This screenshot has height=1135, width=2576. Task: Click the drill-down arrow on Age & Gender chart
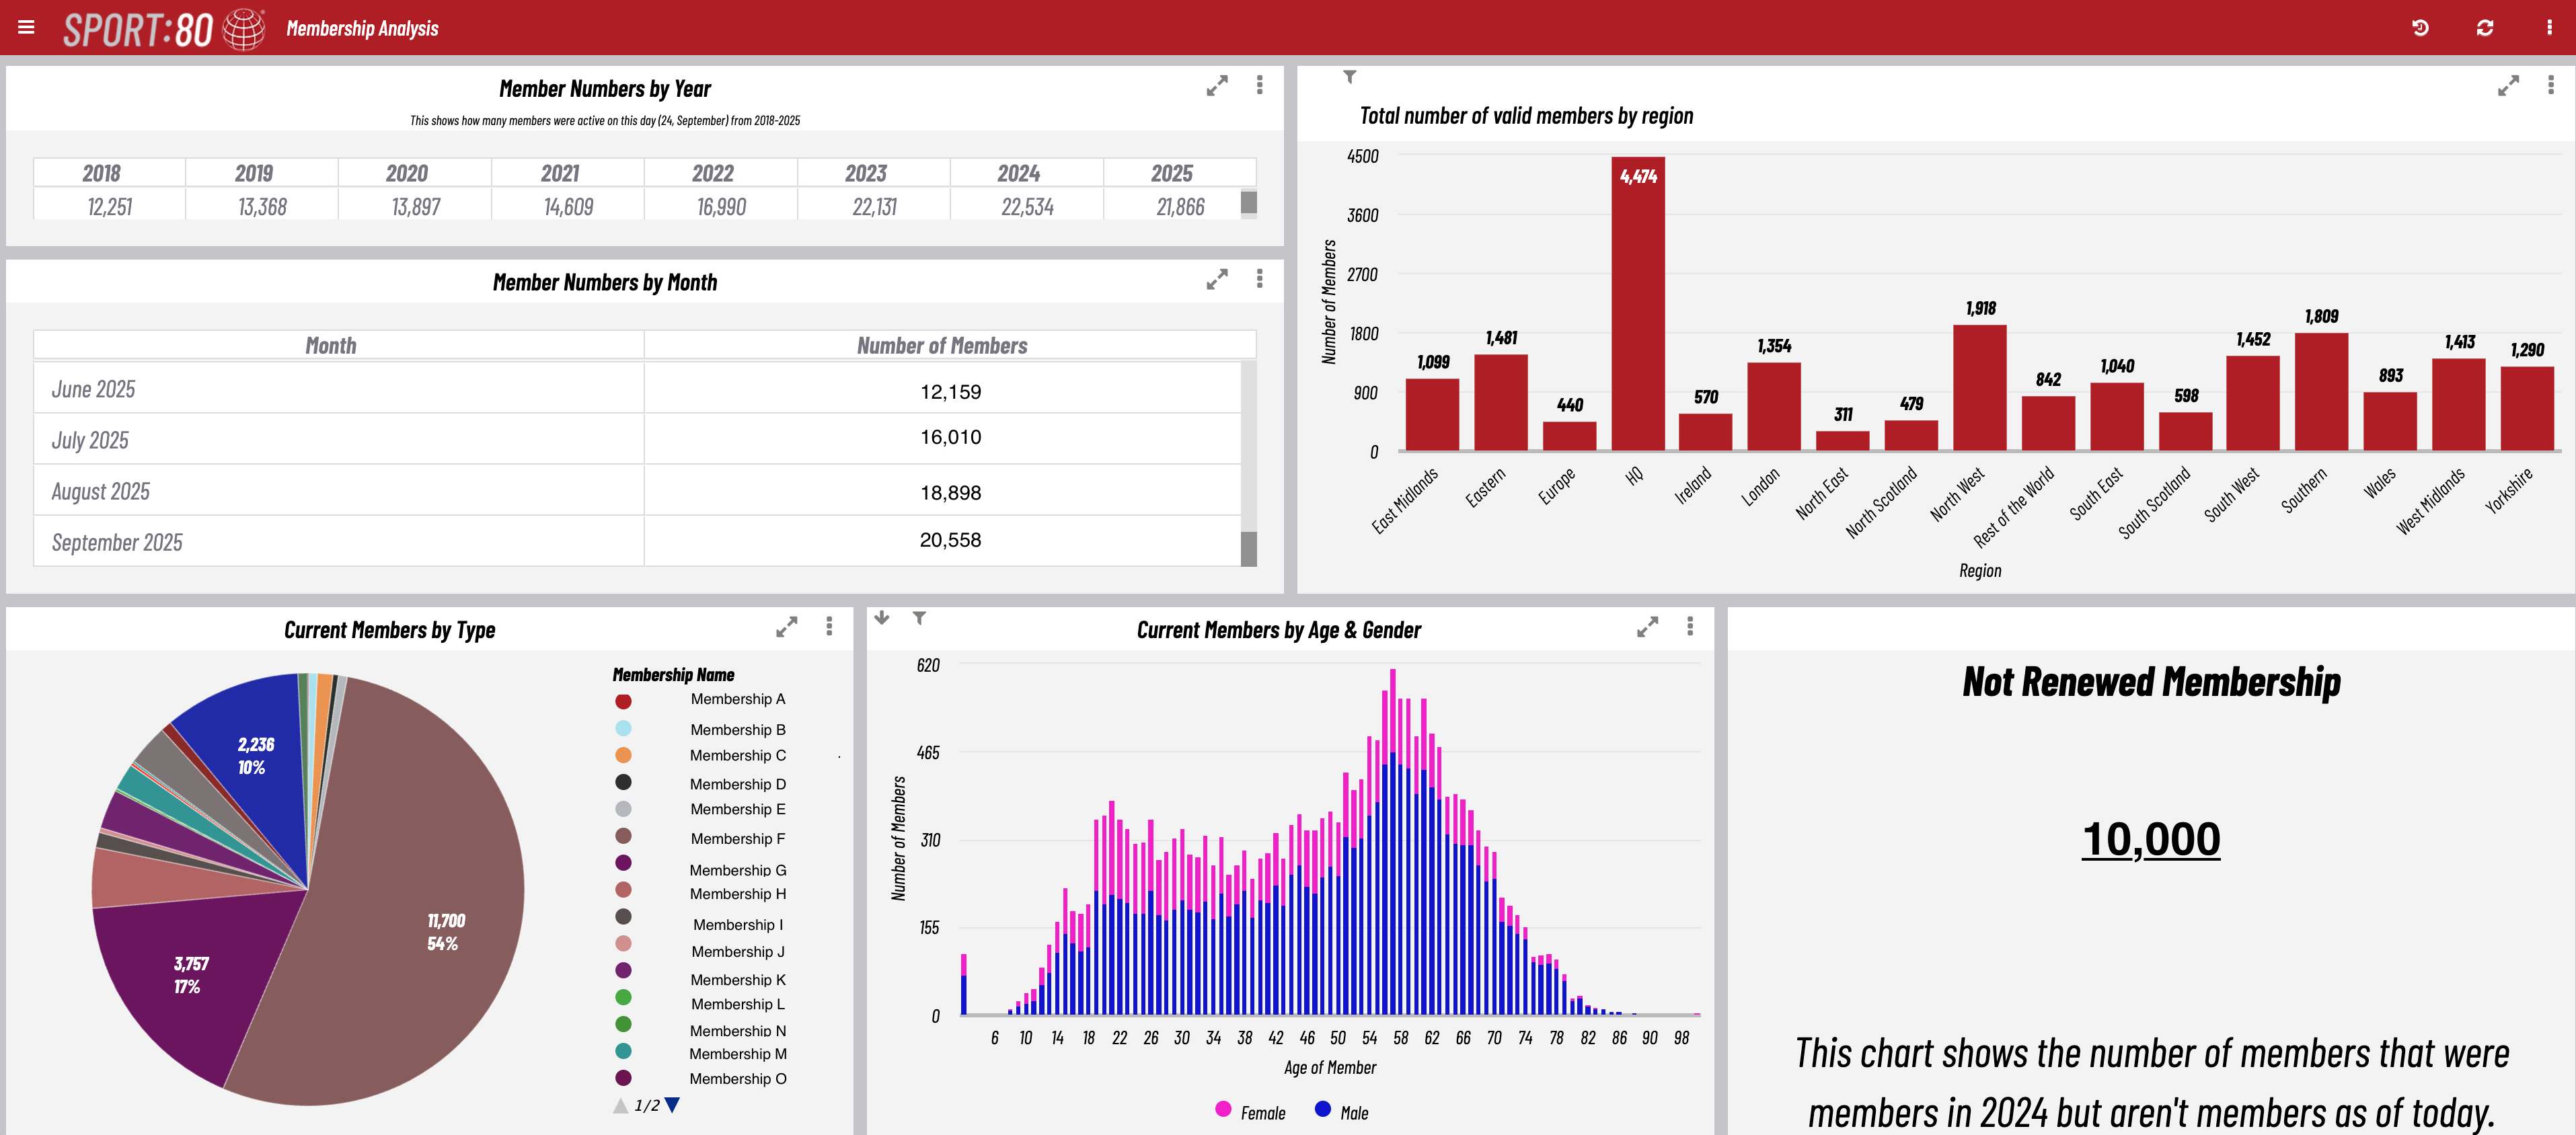pyautogui.click(x=881, y=618)
